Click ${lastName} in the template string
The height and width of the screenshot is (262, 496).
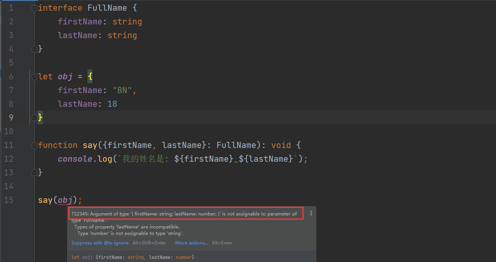tap(266, 159)
